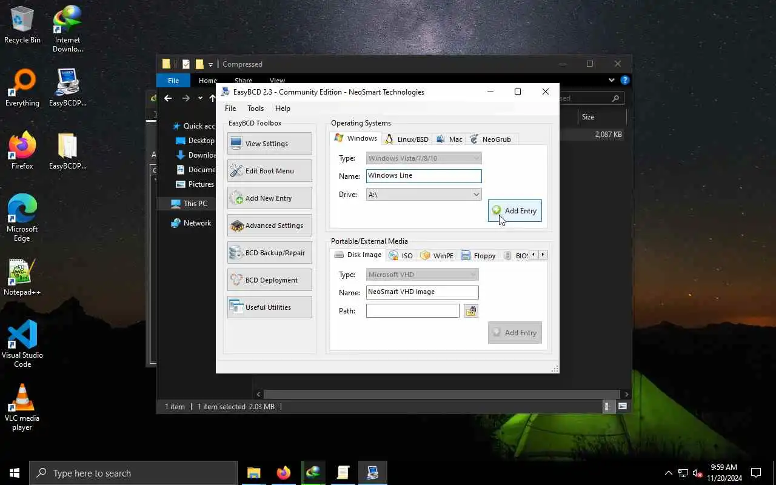Image resolution: width=776 pixels, height=485 pixels.
Task: Select Network in Explorer navigation
Action: tap(197, 223)
